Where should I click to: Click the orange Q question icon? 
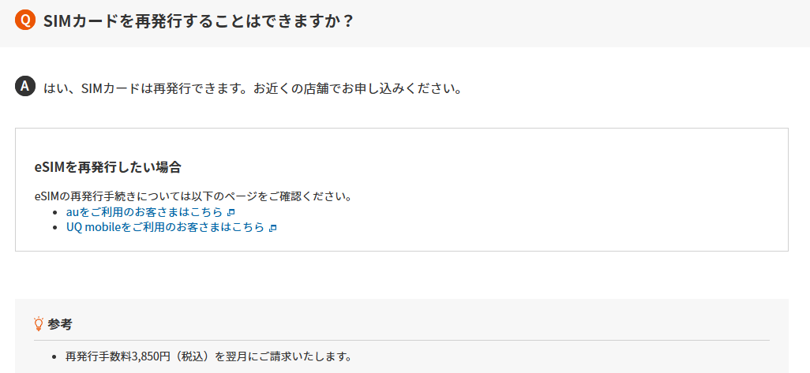click(x=25, y=21)
